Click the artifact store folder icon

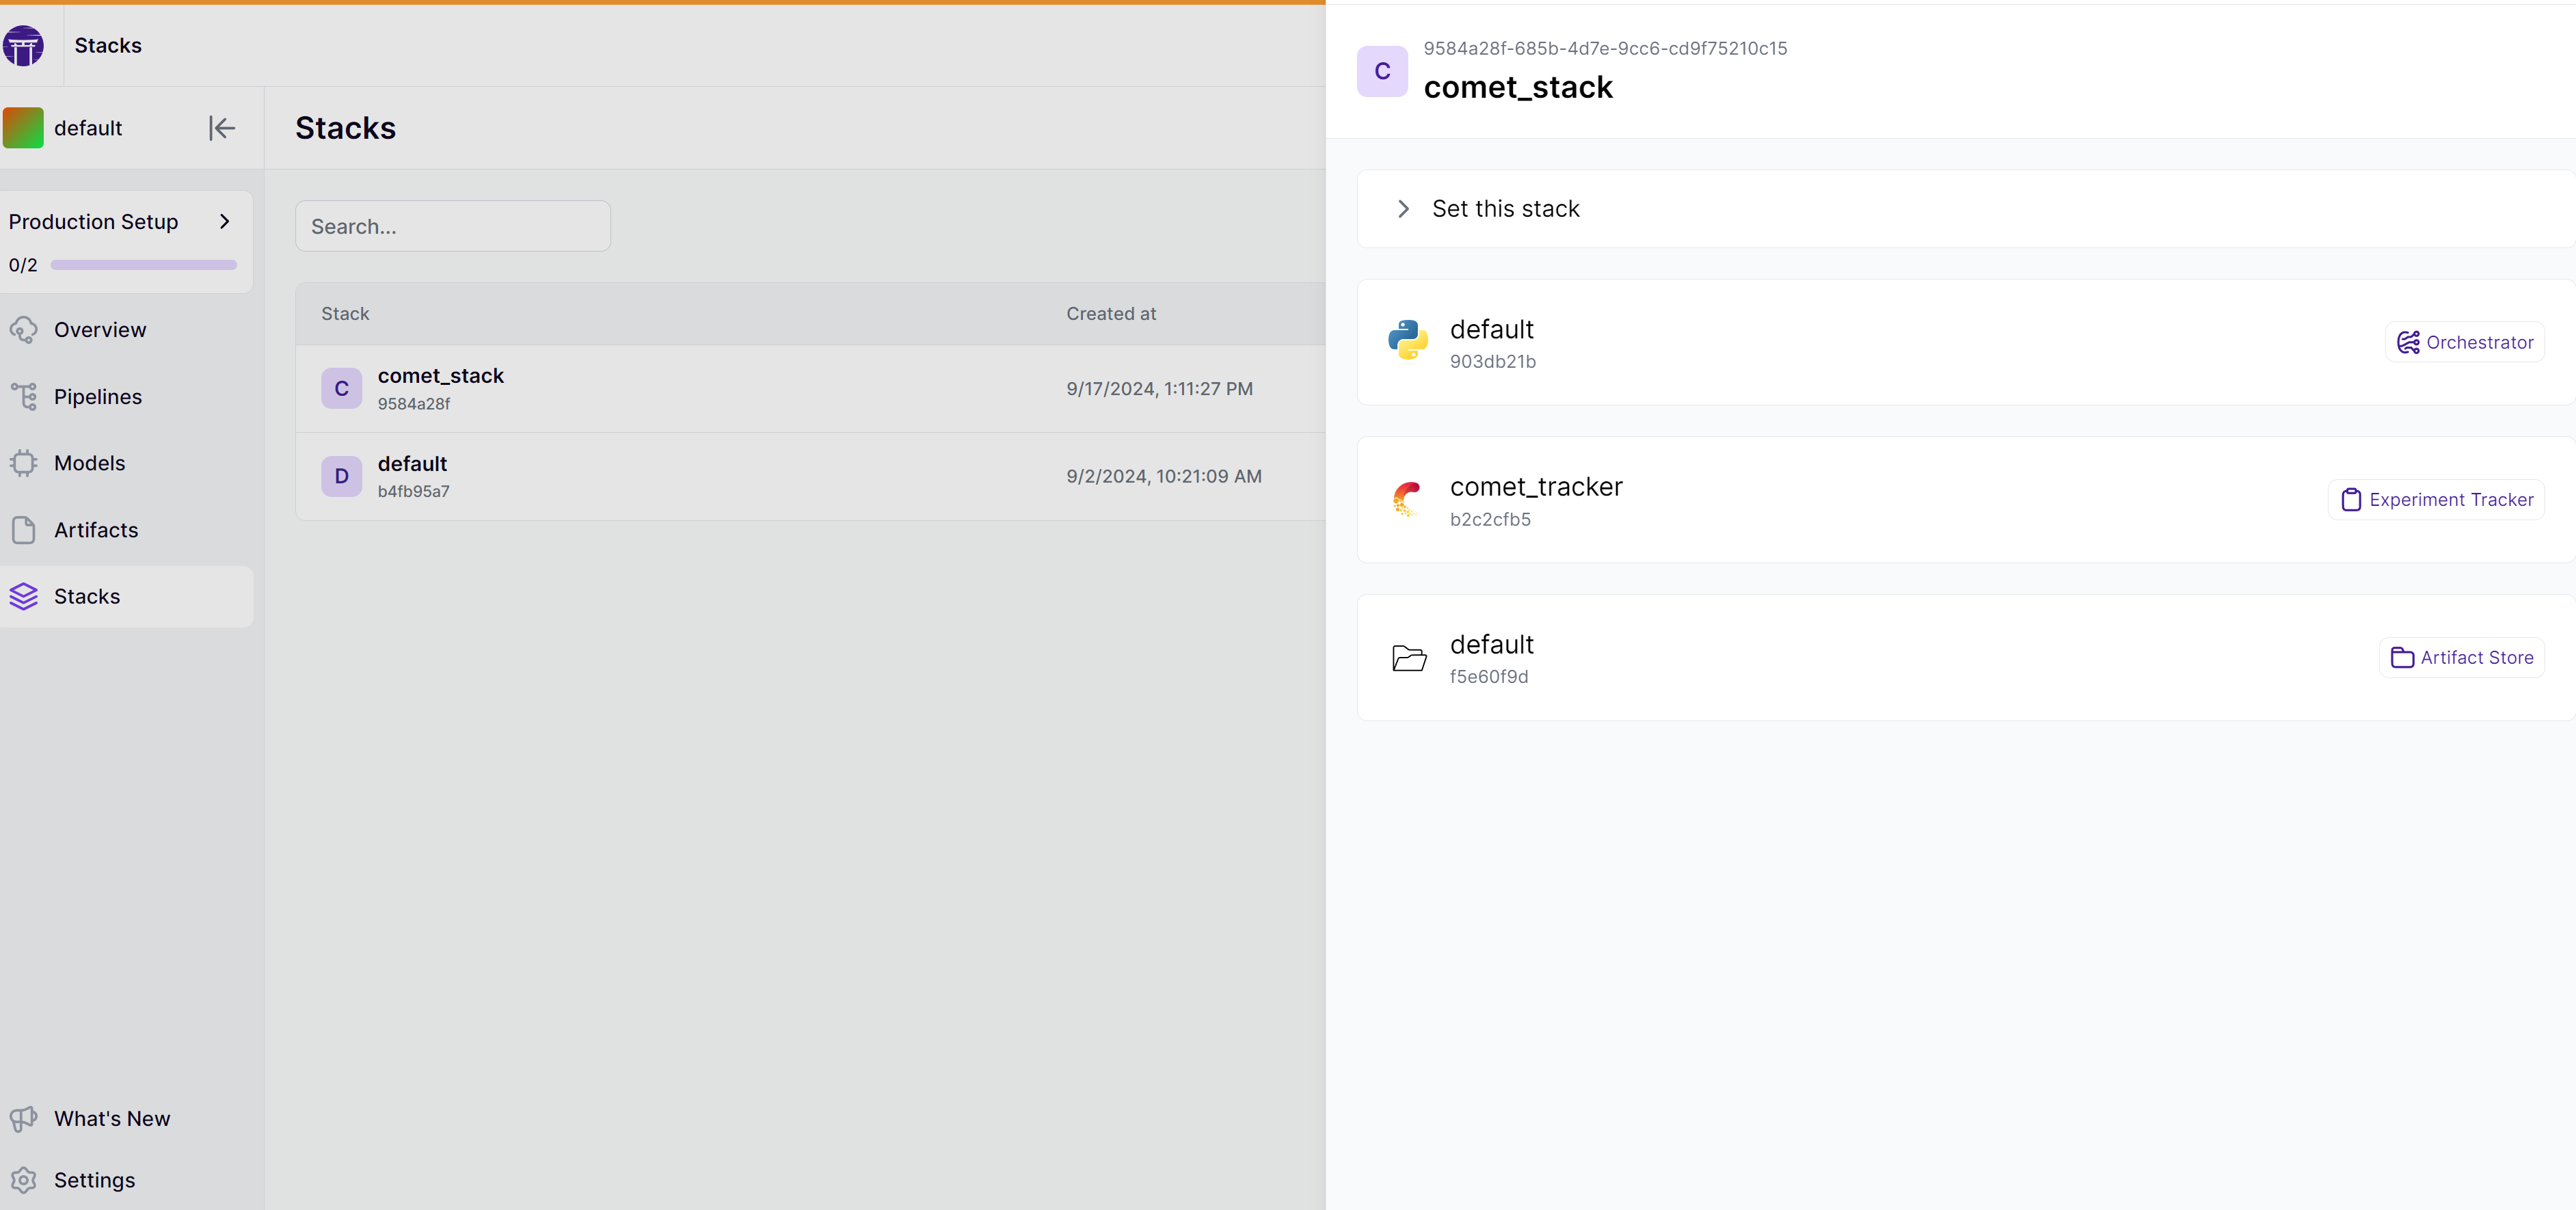(x=1409, y=657)
